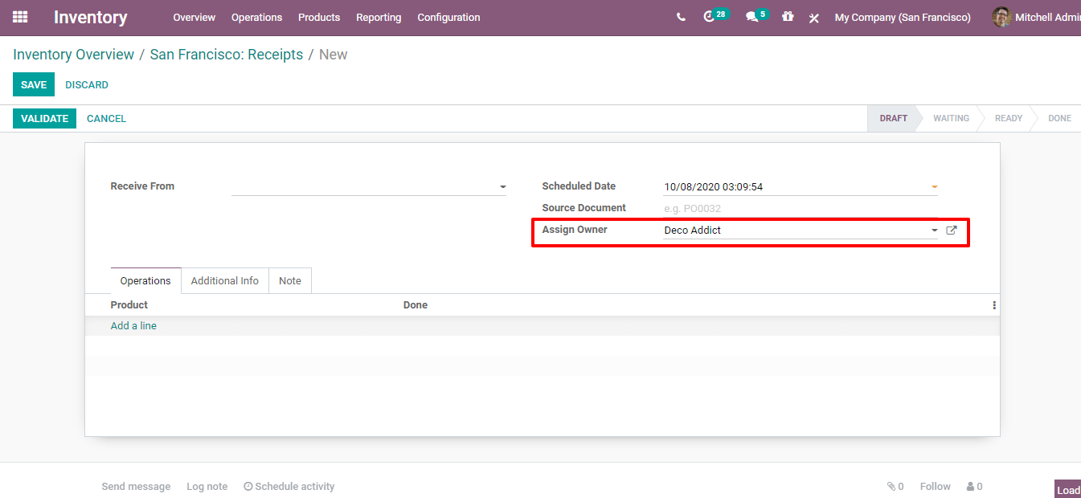Expand the Receive From dropdown
The width and height of the screenshot is (1081, 498).
[x=502, y=187]
